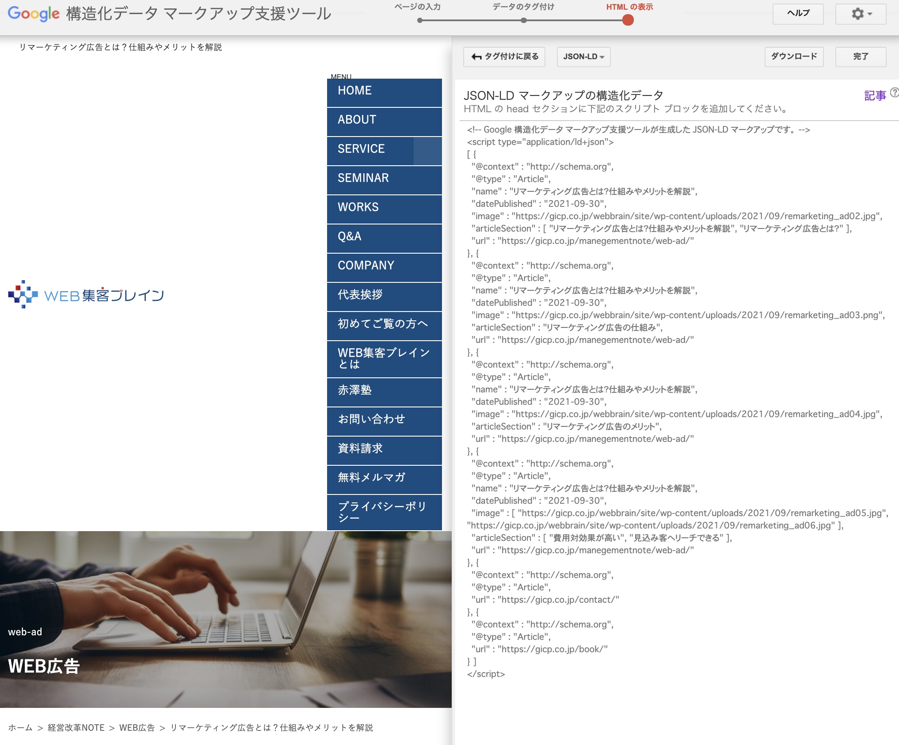Image resolution: width=899 pixels, height=745 pixels.
Task: Click the "リマーケティング広告の仕組み" articleSection line
Action: (x=567, y=327)
